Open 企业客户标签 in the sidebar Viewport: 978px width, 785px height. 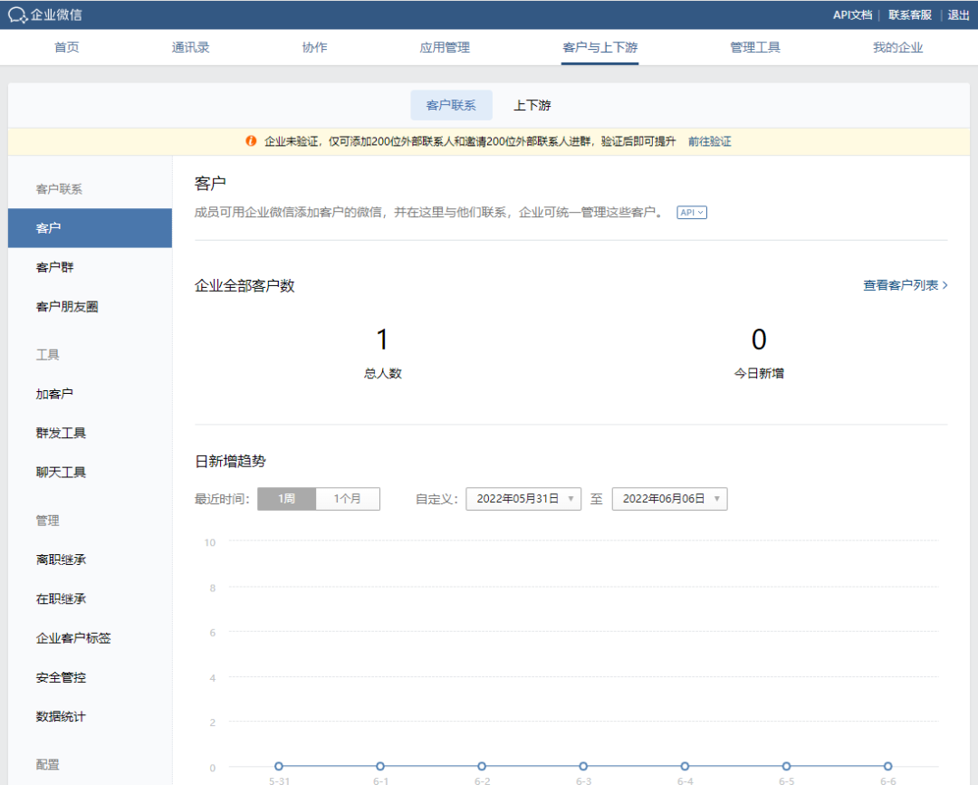coord(73,638)
